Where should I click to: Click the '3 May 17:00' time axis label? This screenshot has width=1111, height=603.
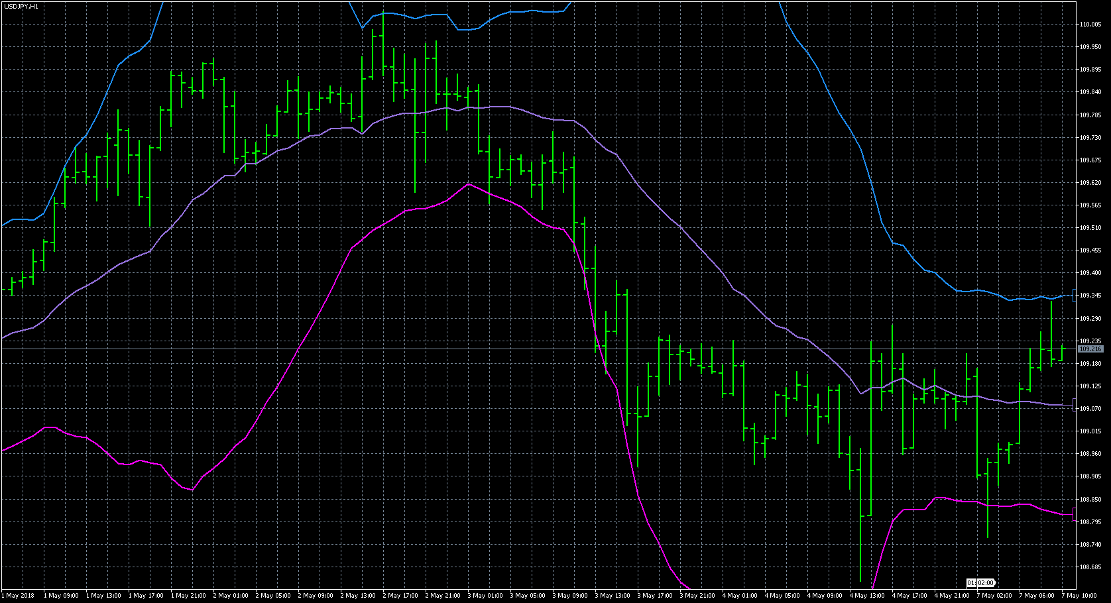pos(655,596)
